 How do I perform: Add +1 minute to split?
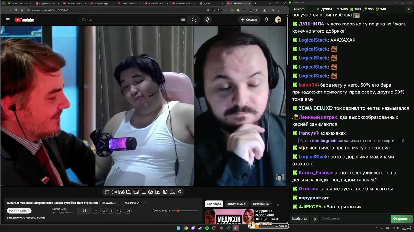click(96, 211)
